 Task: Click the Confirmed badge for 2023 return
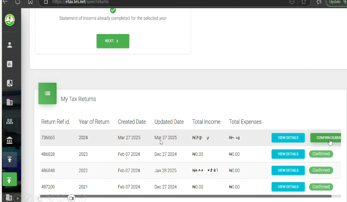point(321,154)
